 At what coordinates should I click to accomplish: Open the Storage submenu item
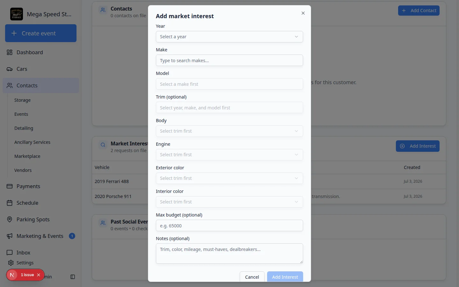point(22,100)
